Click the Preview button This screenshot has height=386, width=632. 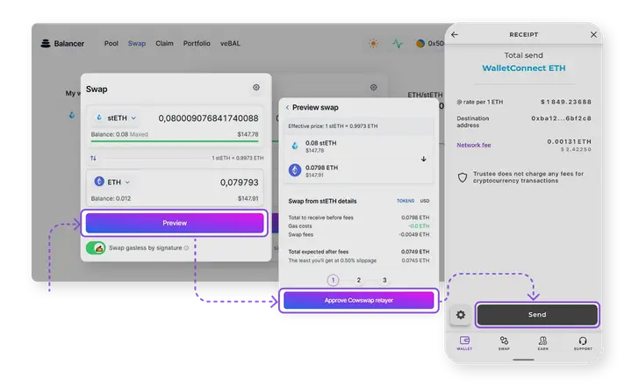175,223
